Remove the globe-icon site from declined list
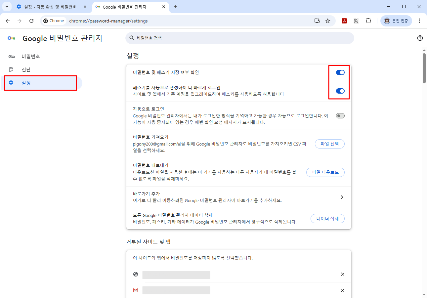Screen dimensions: 427x298 point(343,274)
